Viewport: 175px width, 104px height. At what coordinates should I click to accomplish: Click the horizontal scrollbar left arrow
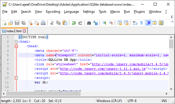4,94
